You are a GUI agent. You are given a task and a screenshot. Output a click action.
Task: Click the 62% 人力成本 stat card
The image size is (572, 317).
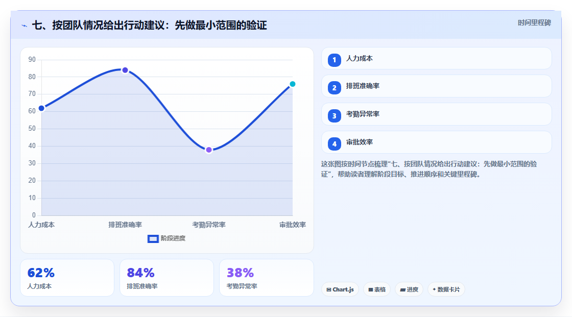(x=67, y=278)
